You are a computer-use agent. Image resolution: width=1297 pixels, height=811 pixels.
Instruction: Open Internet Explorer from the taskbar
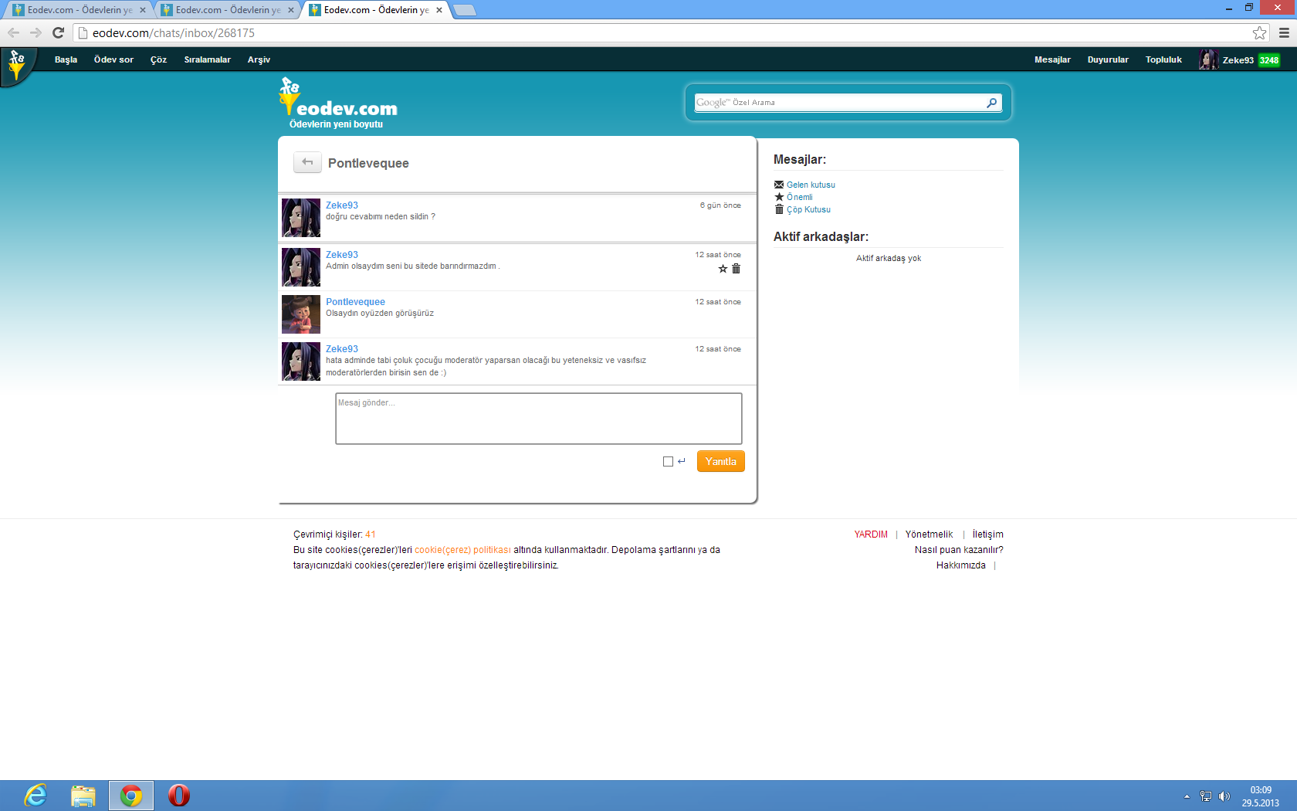pyautogui.click(x=36, y=796)
